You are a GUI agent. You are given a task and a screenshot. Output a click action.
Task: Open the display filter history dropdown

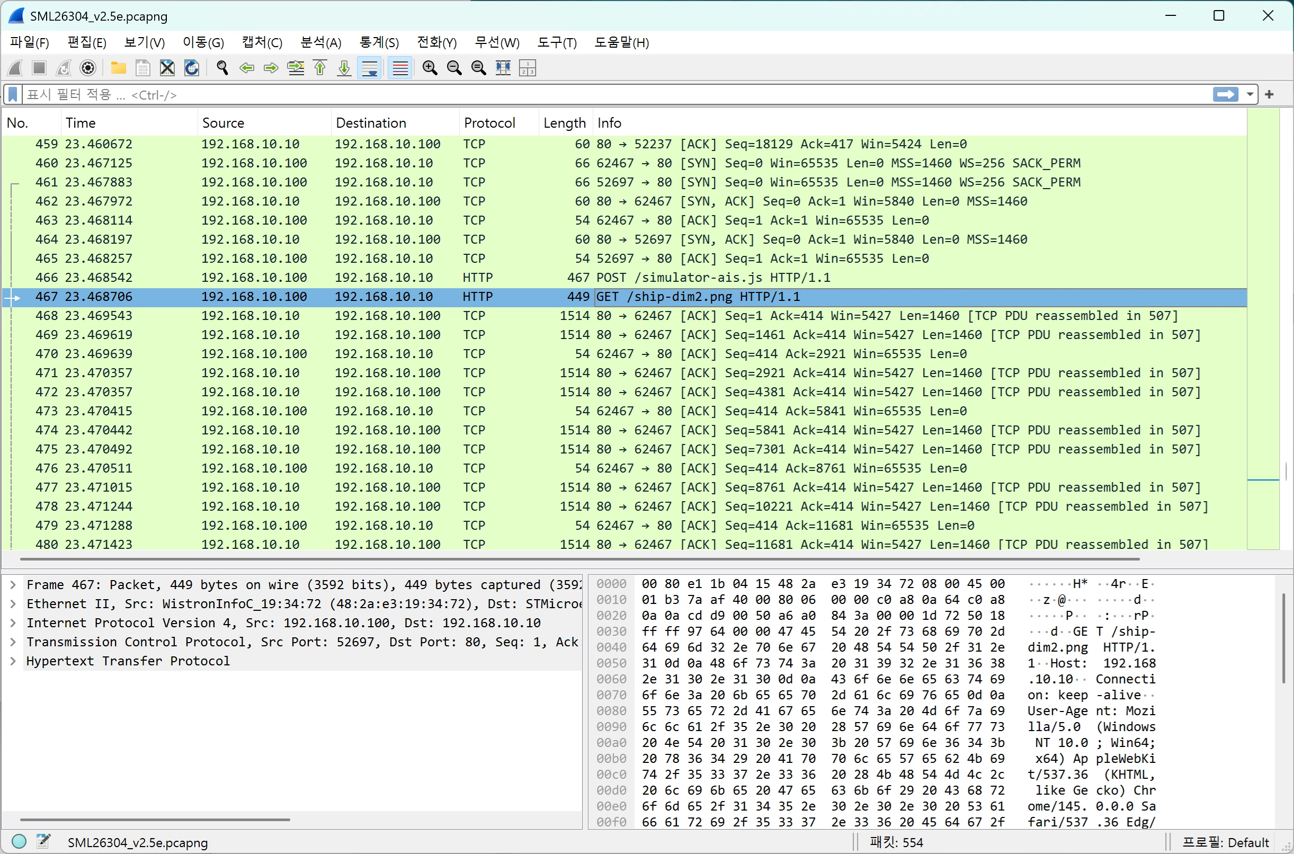pos(1250,95)
